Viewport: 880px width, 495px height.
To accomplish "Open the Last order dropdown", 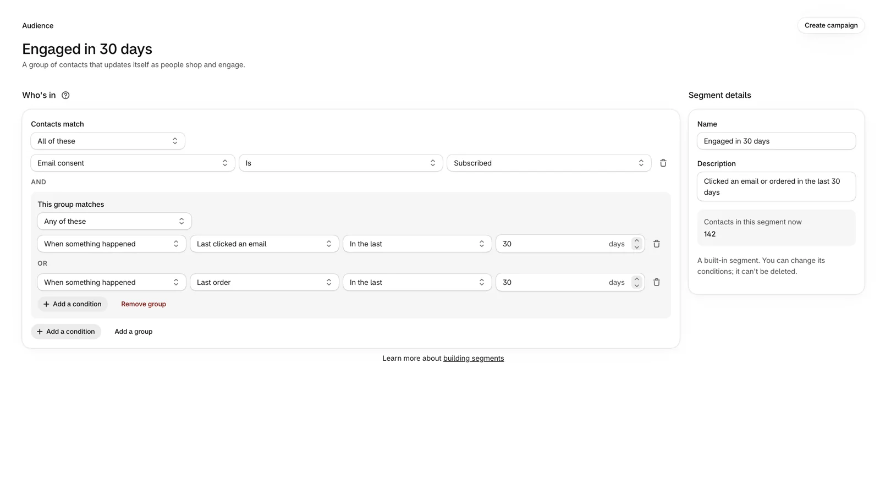I will point(265,282).
